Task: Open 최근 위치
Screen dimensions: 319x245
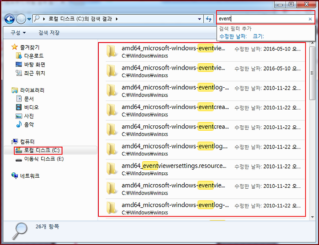Action: (35, 73)
